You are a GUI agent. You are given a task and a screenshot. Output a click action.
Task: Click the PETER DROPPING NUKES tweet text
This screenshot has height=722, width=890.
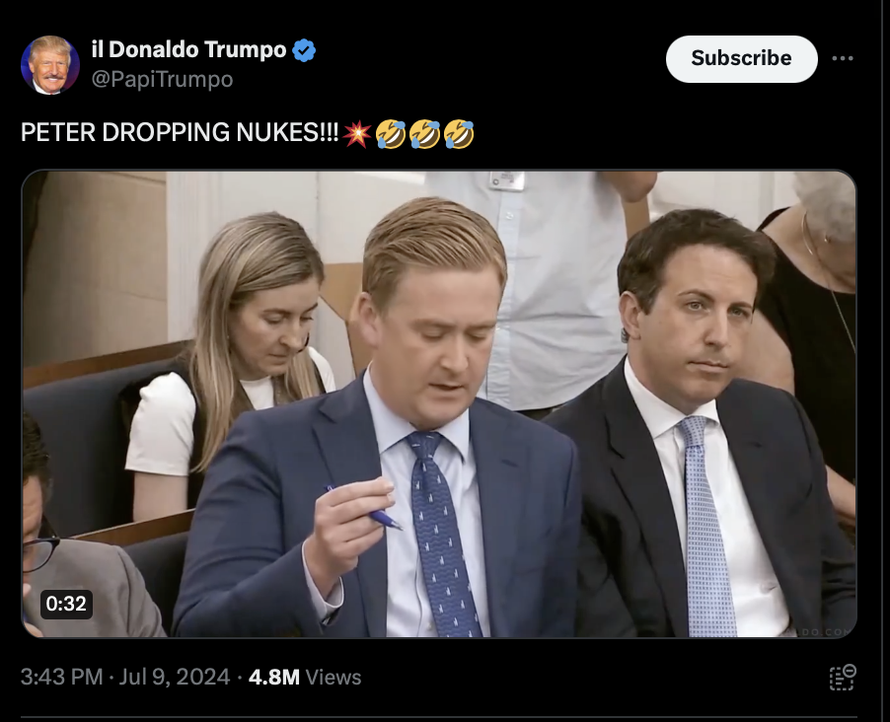click(x=180, y=133)
